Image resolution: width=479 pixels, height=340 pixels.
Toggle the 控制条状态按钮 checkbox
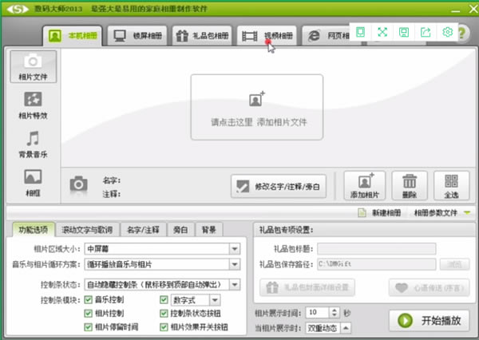(164, 314)
